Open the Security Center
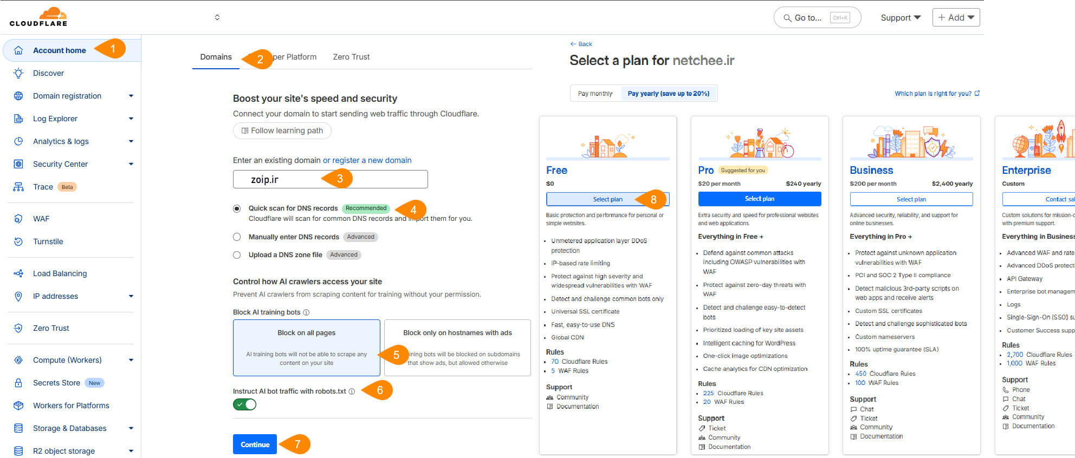The height and width of the screenshot is (458, 1075). click(60, 164)
